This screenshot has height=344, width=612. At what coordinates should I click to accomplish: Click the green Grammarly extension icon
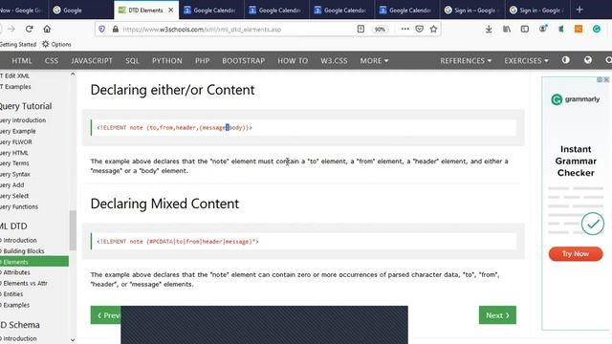click(597, 29)
